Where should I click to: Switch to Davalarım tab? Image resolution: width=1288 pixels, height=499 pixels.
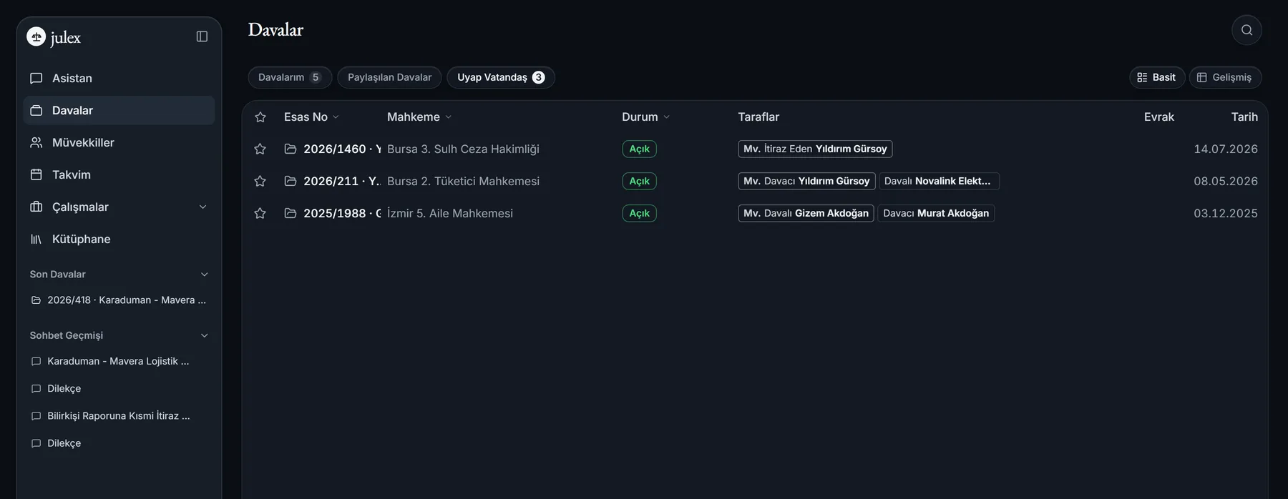point(290,77)
